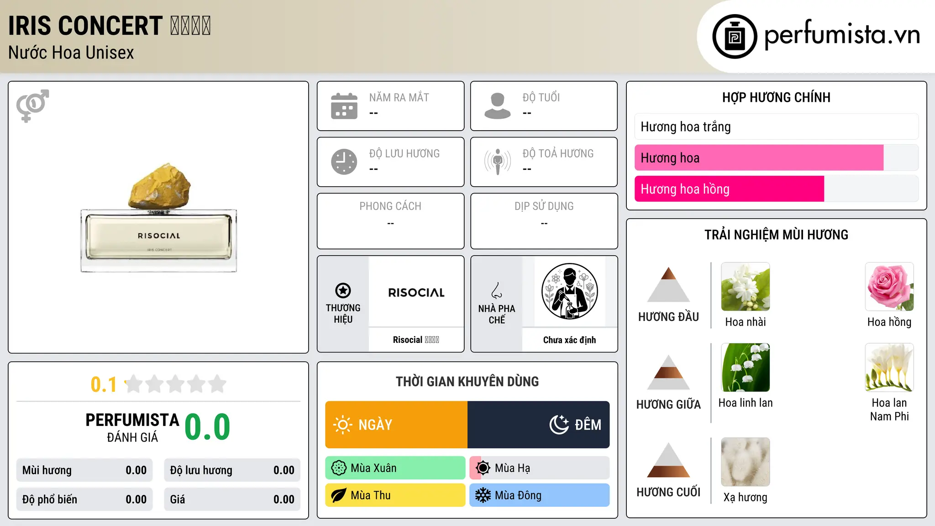This screenshot has height=526, width=935.
Task: Click the magenta Hương hoa hồng accord bar
Action: (730, 189)
